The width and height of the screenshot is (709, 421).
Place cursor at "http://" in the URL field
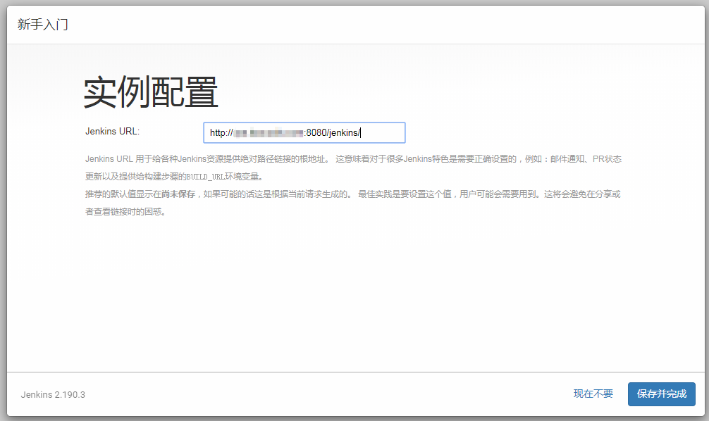[x=221, y=133]
